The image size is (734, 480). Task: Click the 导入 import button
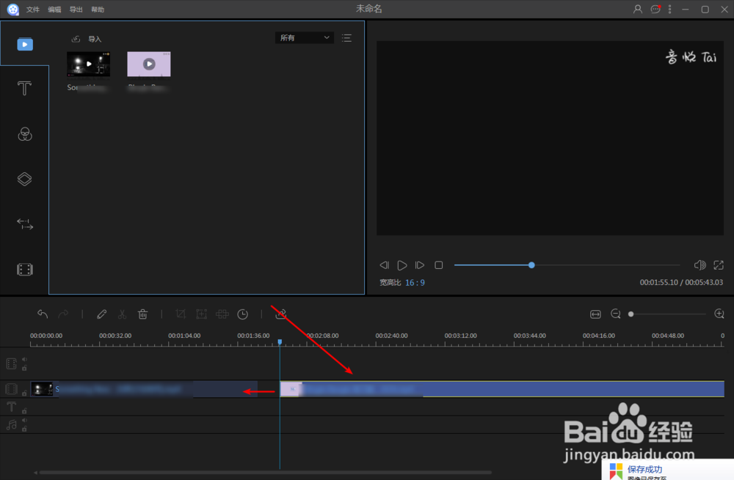(87, 39)
